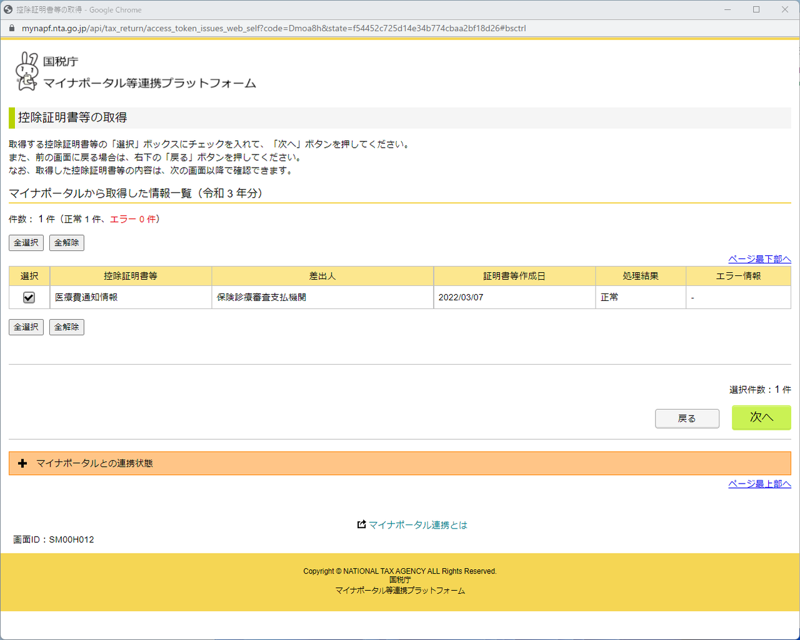Jump to ページ最下部へ link

759,259
